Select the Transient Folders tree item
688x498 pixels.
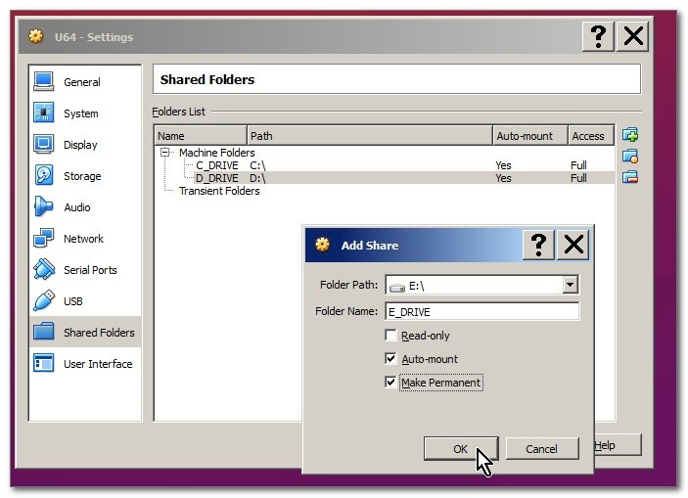pyautogui.click(x=219, y=191)
